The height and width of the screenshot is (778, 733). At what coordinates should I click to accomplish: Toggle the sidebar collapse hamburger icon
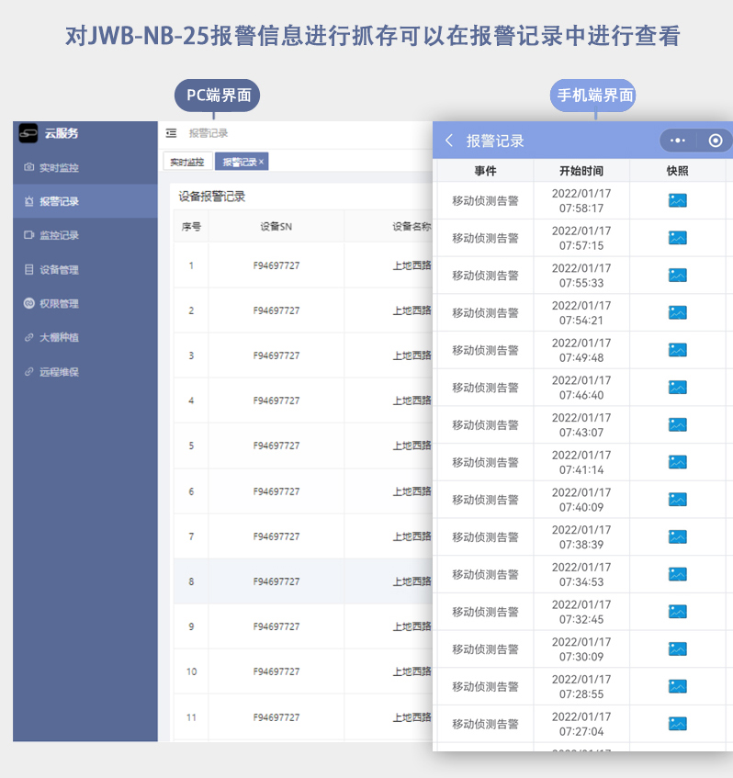171,133
